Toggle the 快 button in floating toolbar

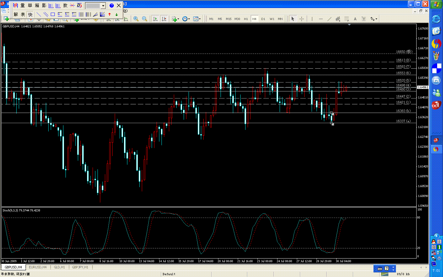(30, 14)
